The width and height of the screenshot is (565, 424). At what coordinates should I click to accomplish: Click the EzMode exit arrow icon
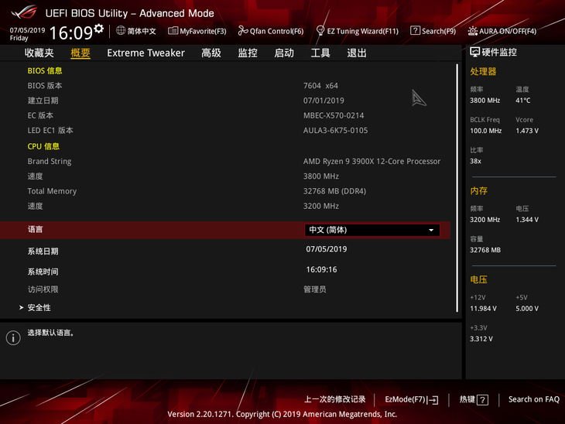(x=433, y=400)
